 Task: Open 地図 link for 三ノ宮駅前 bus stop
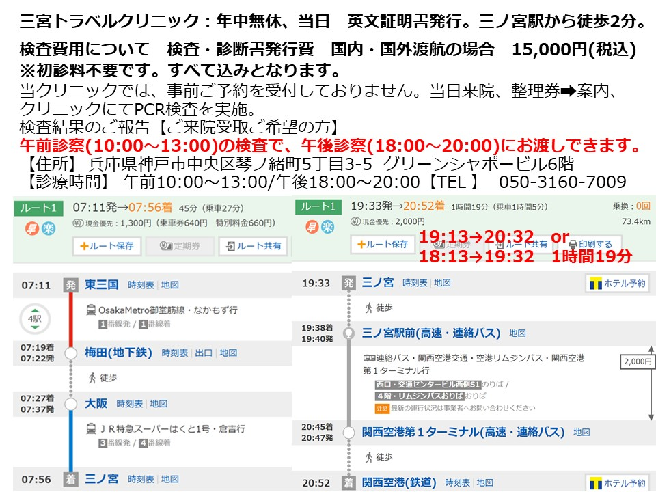pyautogui.click(x=517, y=333)
